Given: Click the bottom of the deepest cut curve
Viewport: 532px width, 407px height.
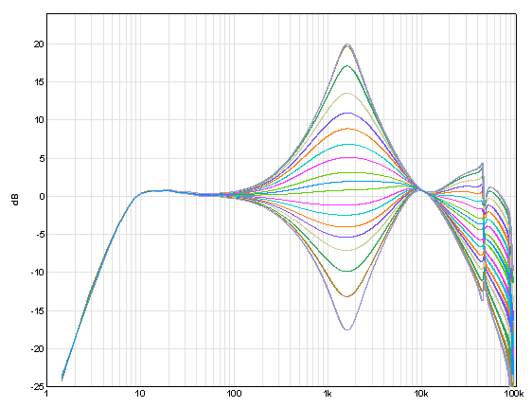Looking at the screenshot, I should [347, 329].
